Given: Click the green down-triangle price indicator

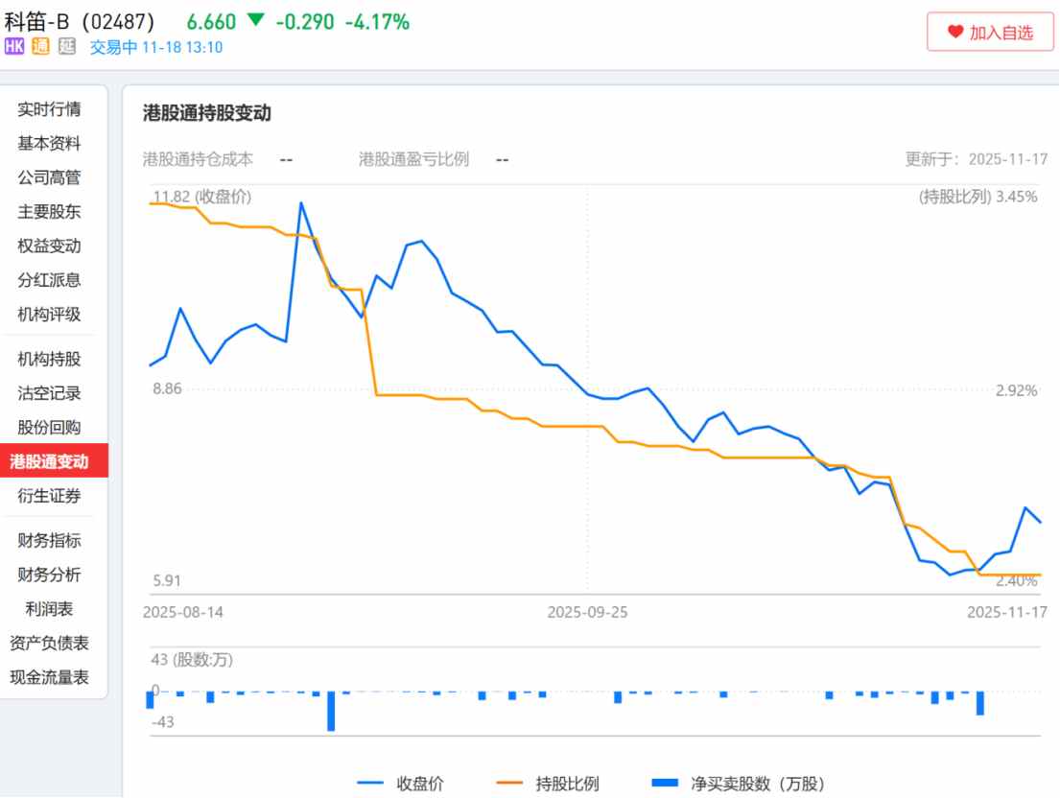Looking at the screenshot, I should tap(254, 21).
